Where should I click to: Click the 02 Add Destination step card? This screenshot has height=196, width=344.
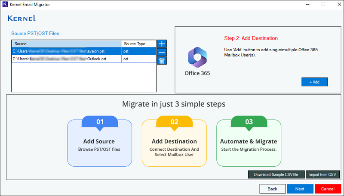[175, 141]
